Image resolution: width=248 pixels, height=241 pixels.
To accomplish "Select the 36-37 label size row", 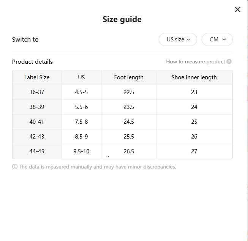I will (37, 92).
